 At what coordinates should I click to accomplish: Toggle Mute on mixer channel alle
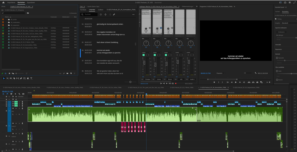177,55
